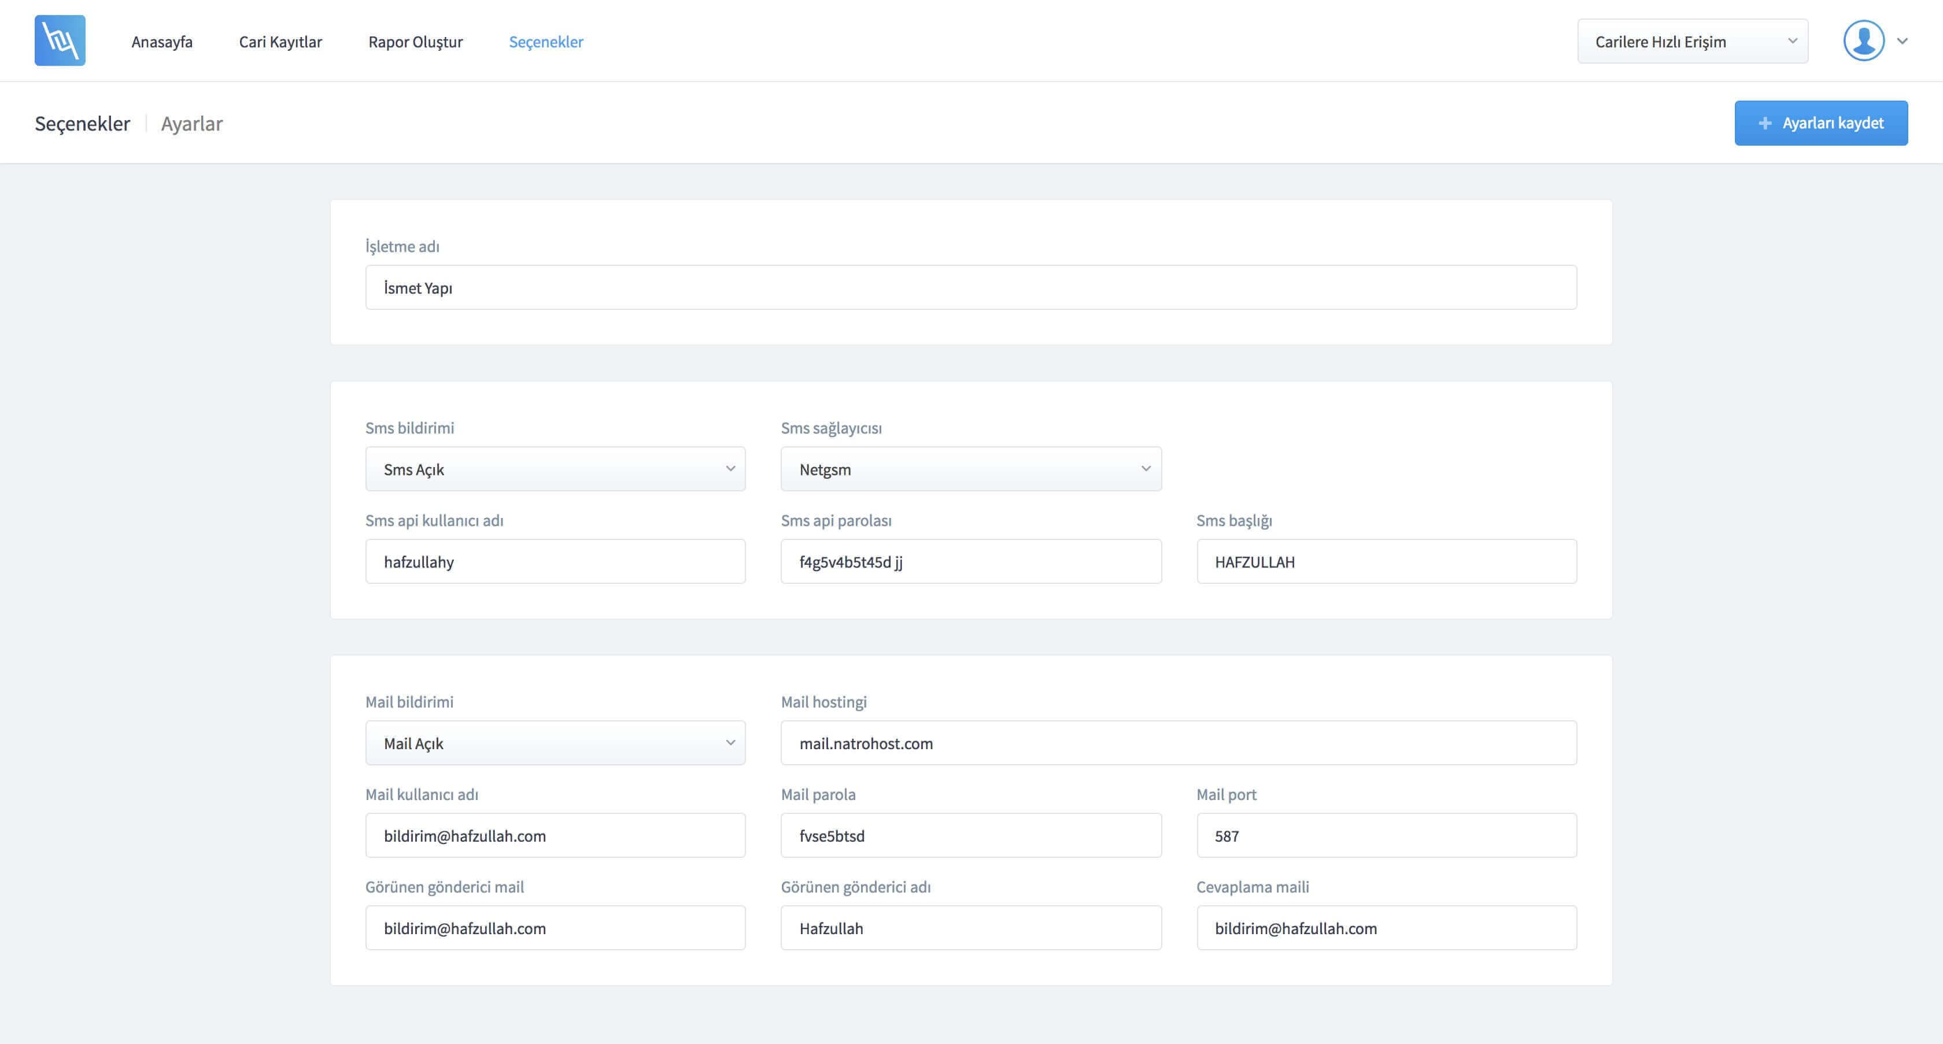Open the Sms sağlayıcısı Netgsm dropdown
The image size is (1943, 1044).
click(x=971, y=469)
